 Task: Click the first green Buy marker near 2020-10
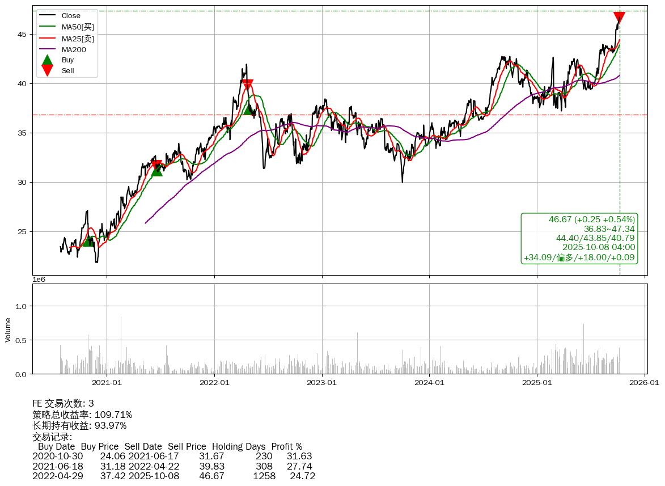pos(88,241)
